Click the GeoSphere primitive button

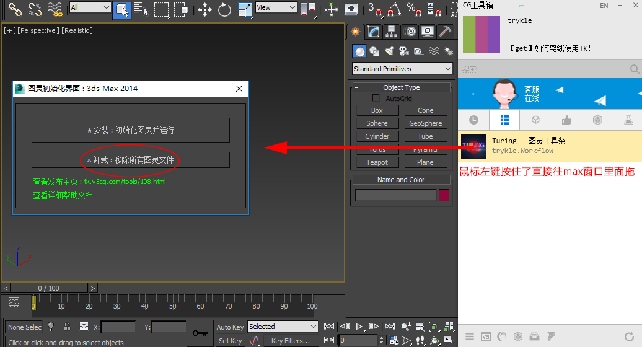coord(425,123)
